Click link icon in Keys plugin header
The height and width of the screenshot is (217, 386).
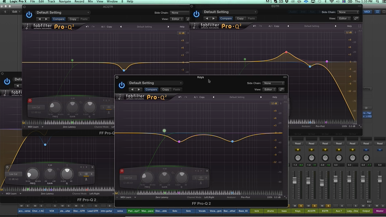(x=281, y=90)
